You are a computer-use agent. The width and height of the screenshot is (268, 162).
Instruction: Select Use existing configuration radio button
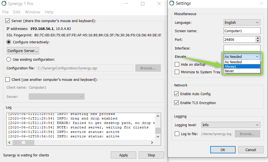pyautogui.click(x=9, y=59)
